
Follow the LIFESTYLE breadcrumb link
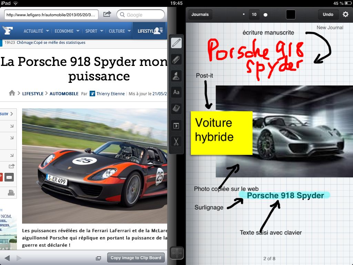(x=33, y=94)
